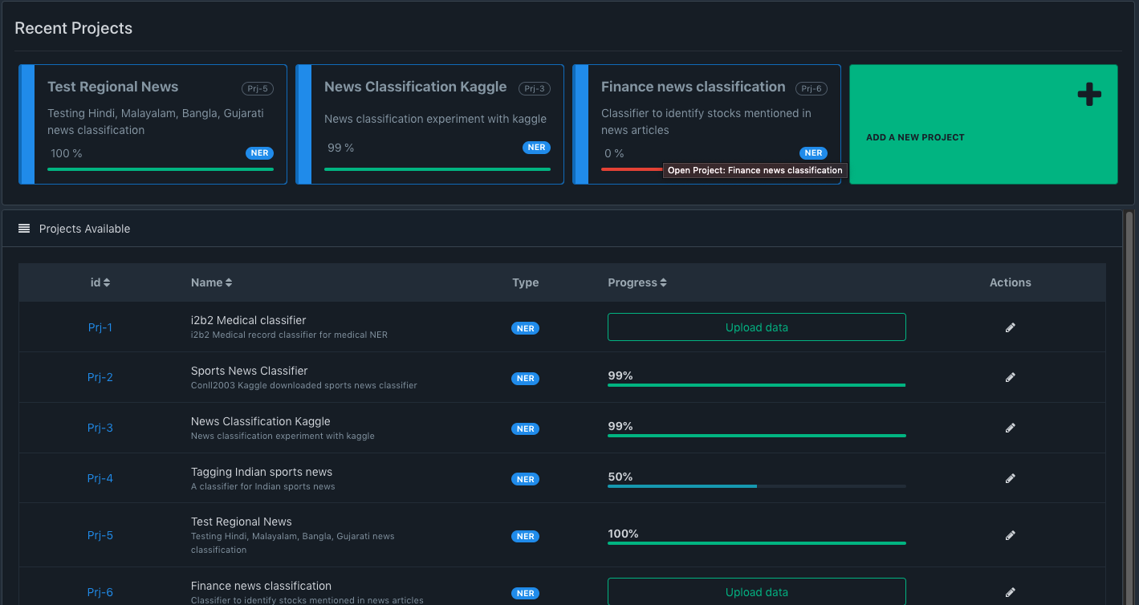Click the hamburger icon beside Projects Available
This screenshot has width=1139, height=605.
pyautogui.click(x=23, y=228)
